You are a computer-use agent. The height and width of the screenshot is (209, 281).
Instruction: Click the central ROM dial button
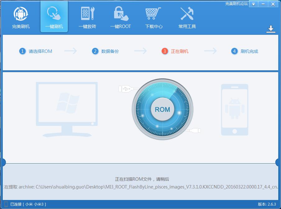click(x=162, y=109)
